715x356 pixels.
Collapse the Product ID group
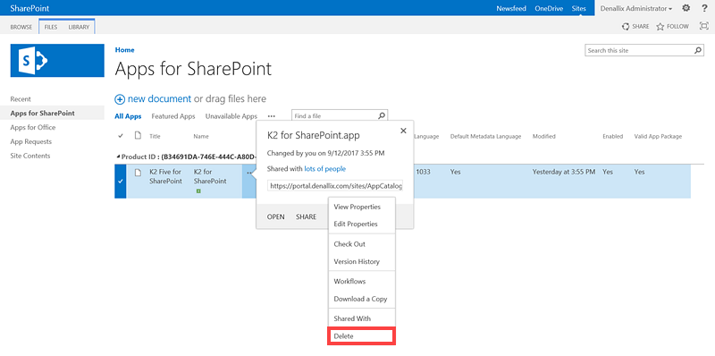coord(119,157)
